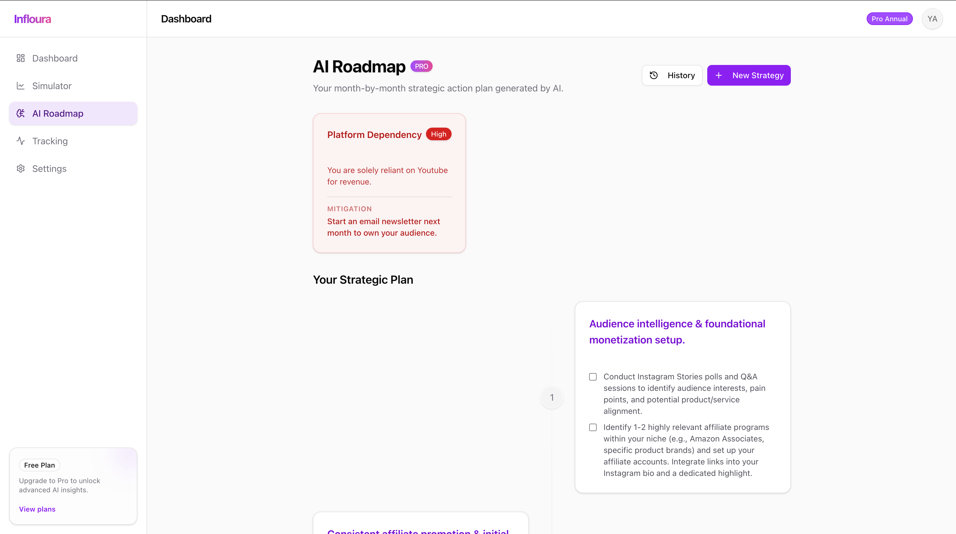Image resolution: width=956 pixels, height=534 pixels.
Task: Click the step 1 timeline marker
Action: [x=552, y=397]
